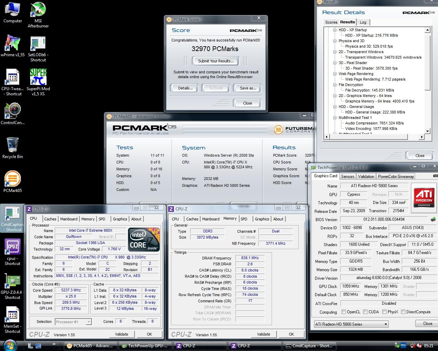Switch to PCMark05 - Advanced taskbar button

pos(91,346)
